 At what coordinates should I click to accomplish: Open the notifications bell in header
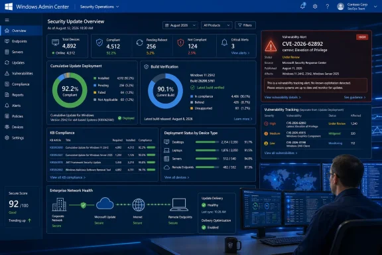click(302, 7)
